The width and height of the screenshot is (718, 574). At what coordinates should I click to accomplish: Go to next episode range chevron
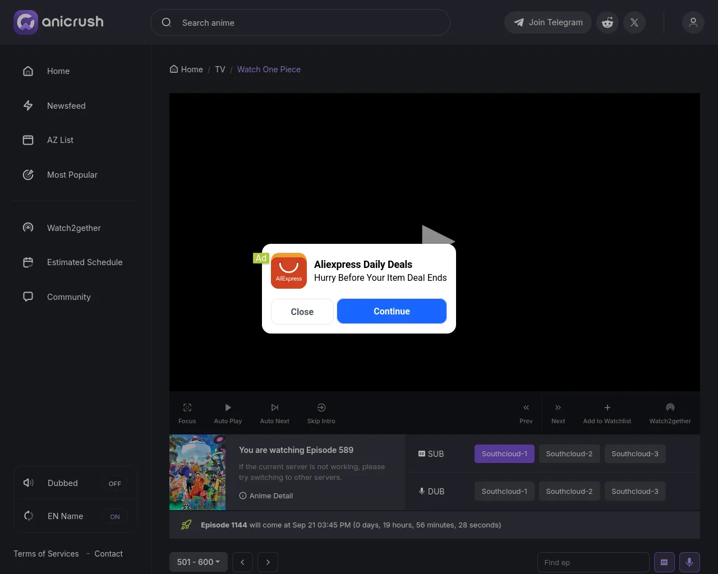click(268, 562)
